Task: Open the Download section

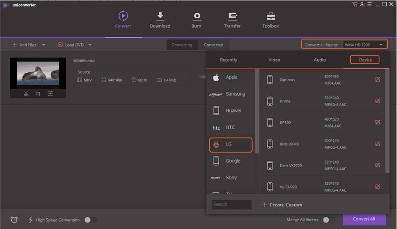Action: click(x=160, y=20)
